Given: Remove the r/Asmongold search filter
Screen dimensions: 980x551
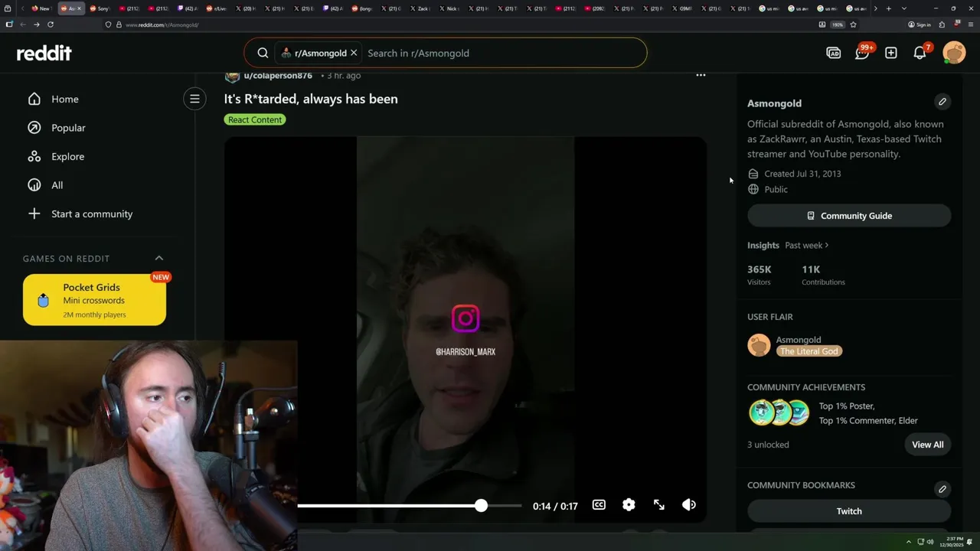Looking at the screenshot, I should click(x=354, y=53).
